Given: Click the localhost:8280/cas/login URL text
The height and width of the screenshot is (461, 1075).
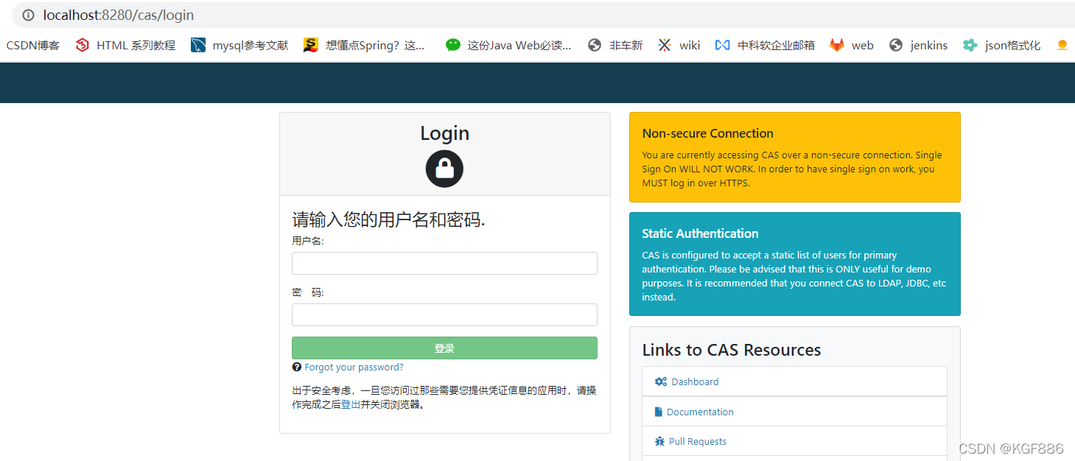Looking at the screenshot, I should 119,15.
